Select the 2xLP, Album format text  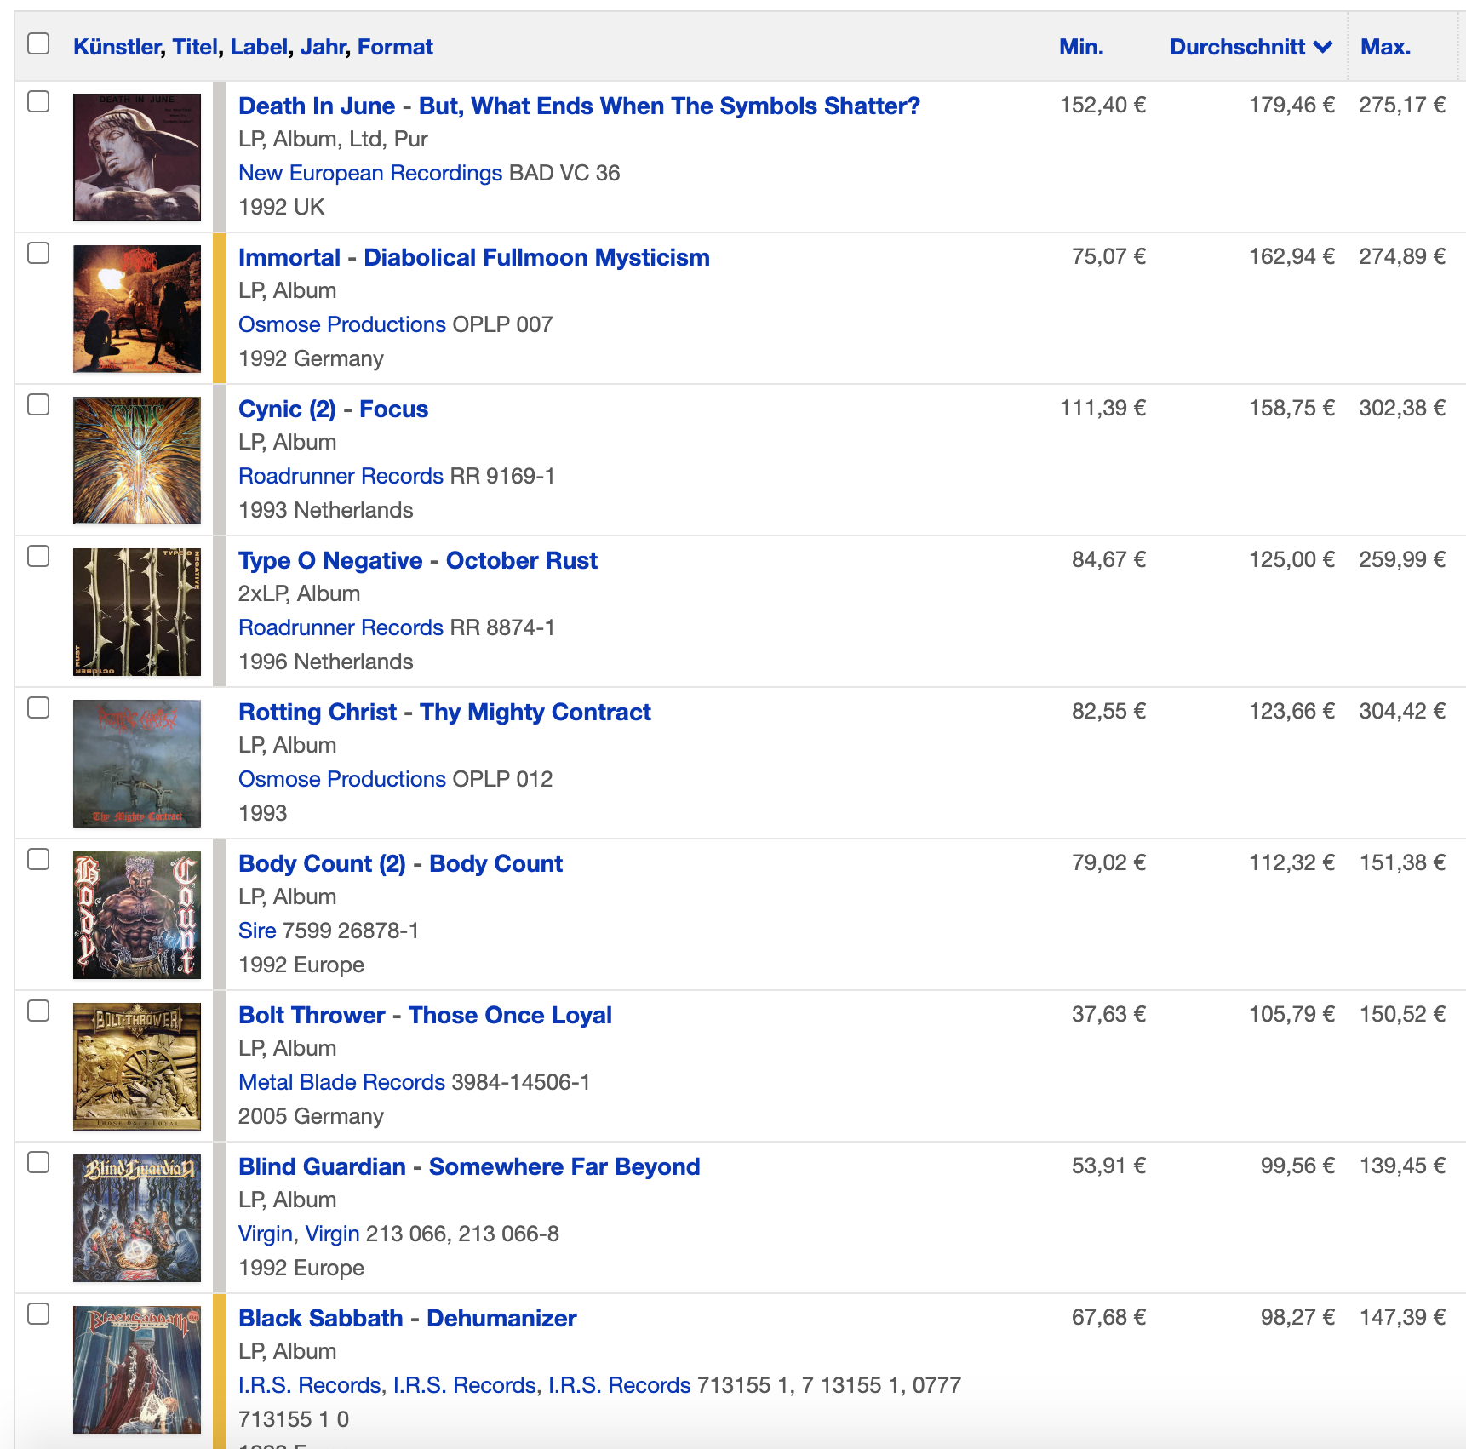pyautogui.click(x=299, y=593)
